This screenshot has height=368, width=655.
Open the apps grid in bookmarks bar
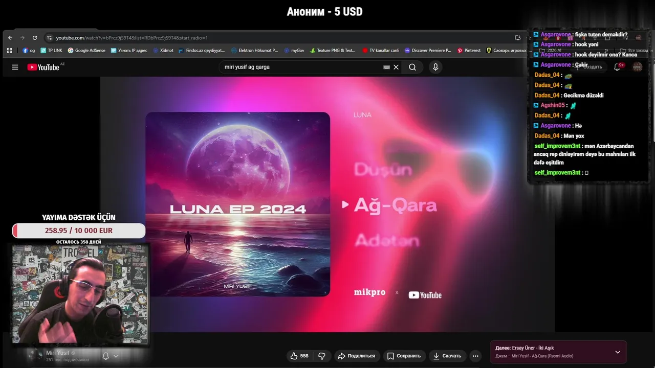pyautogui.click(x=9, y=51)
